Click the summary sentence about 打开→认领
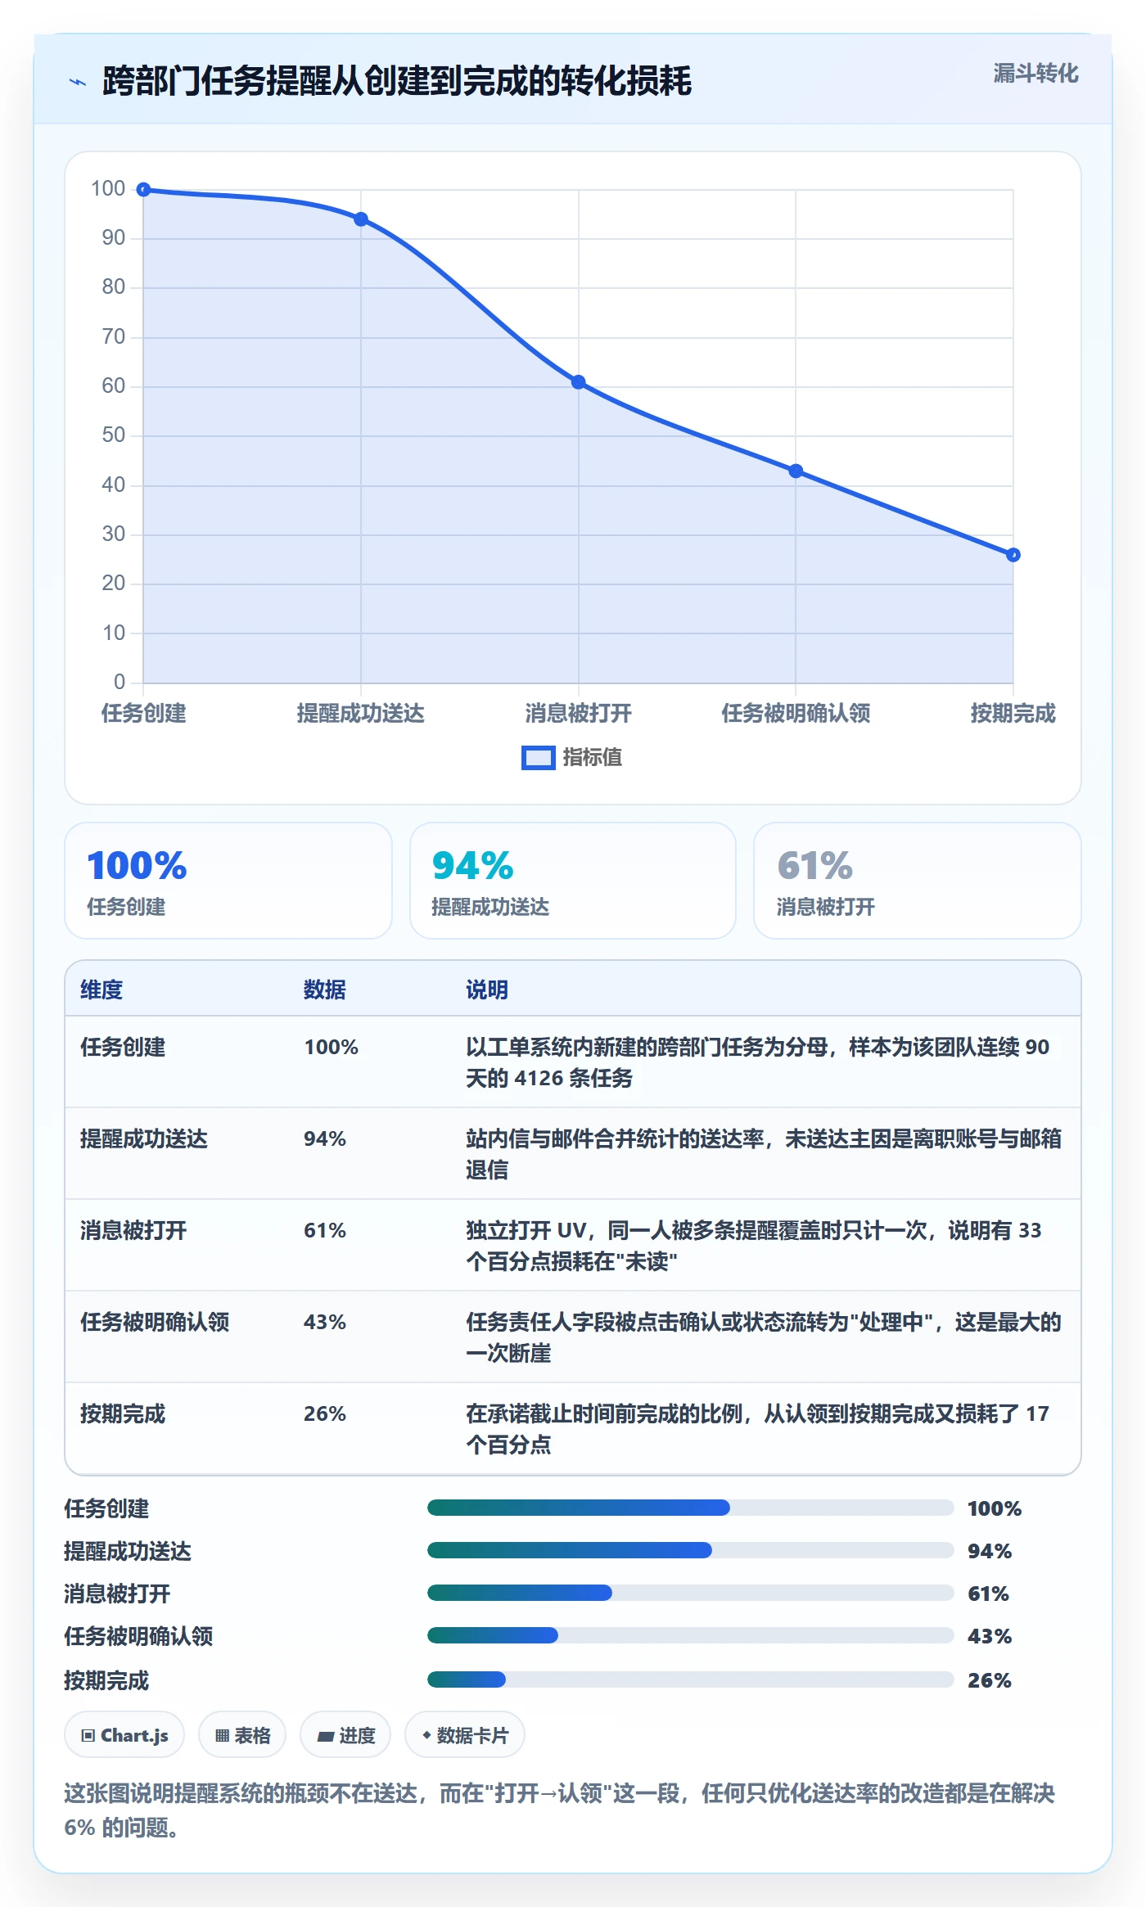The image size is (1146, 1907). coord(560,1810)
